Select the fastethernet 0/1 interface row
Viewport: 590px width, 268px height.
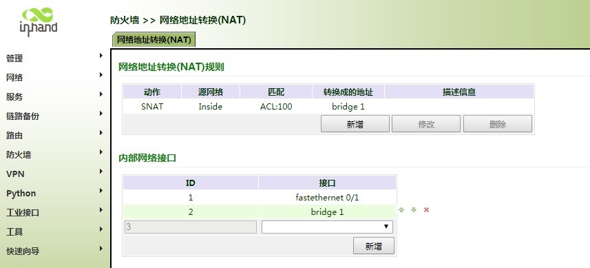click(x=260, y=197)
